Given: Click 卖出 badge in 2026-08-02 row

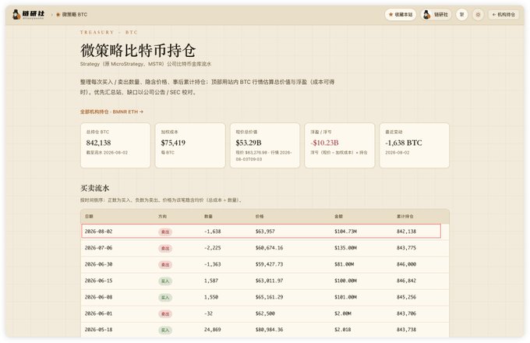Looking at the screenshot, I should pos(165,232).
